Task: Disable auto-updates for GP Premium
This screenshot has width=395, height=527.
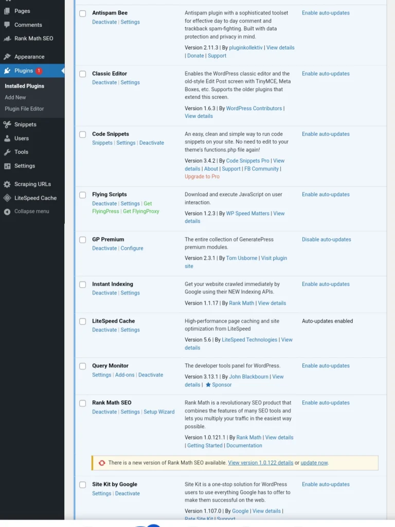Action: 326,240
